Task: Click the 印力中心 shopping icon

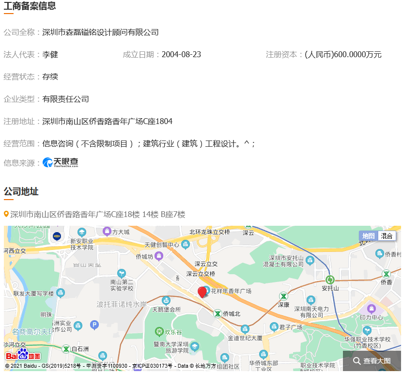Action: pyautogui.click(x=371, y=309)
